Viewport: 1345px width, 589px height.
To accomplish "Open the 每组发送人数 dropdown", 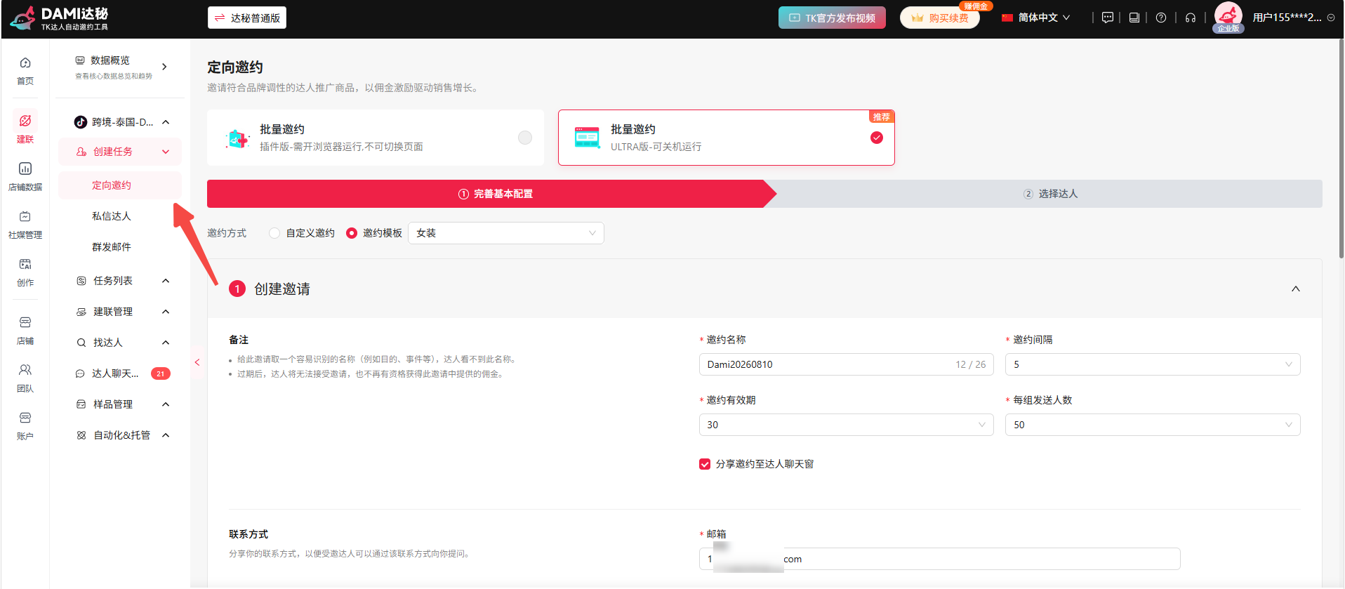I will coord(1153,425).
